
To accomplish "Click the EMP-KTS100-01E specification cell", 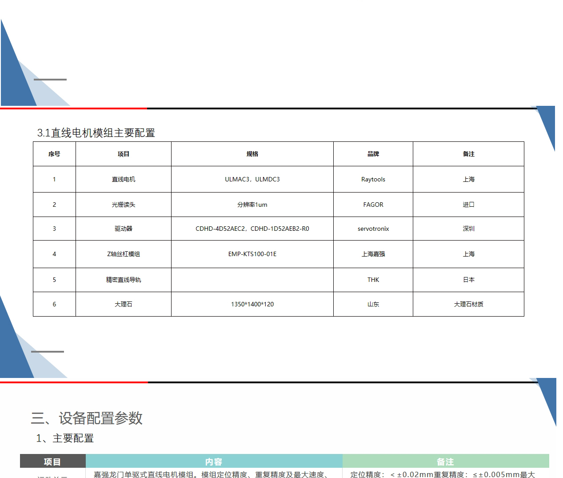I will (x=252, y=254).
